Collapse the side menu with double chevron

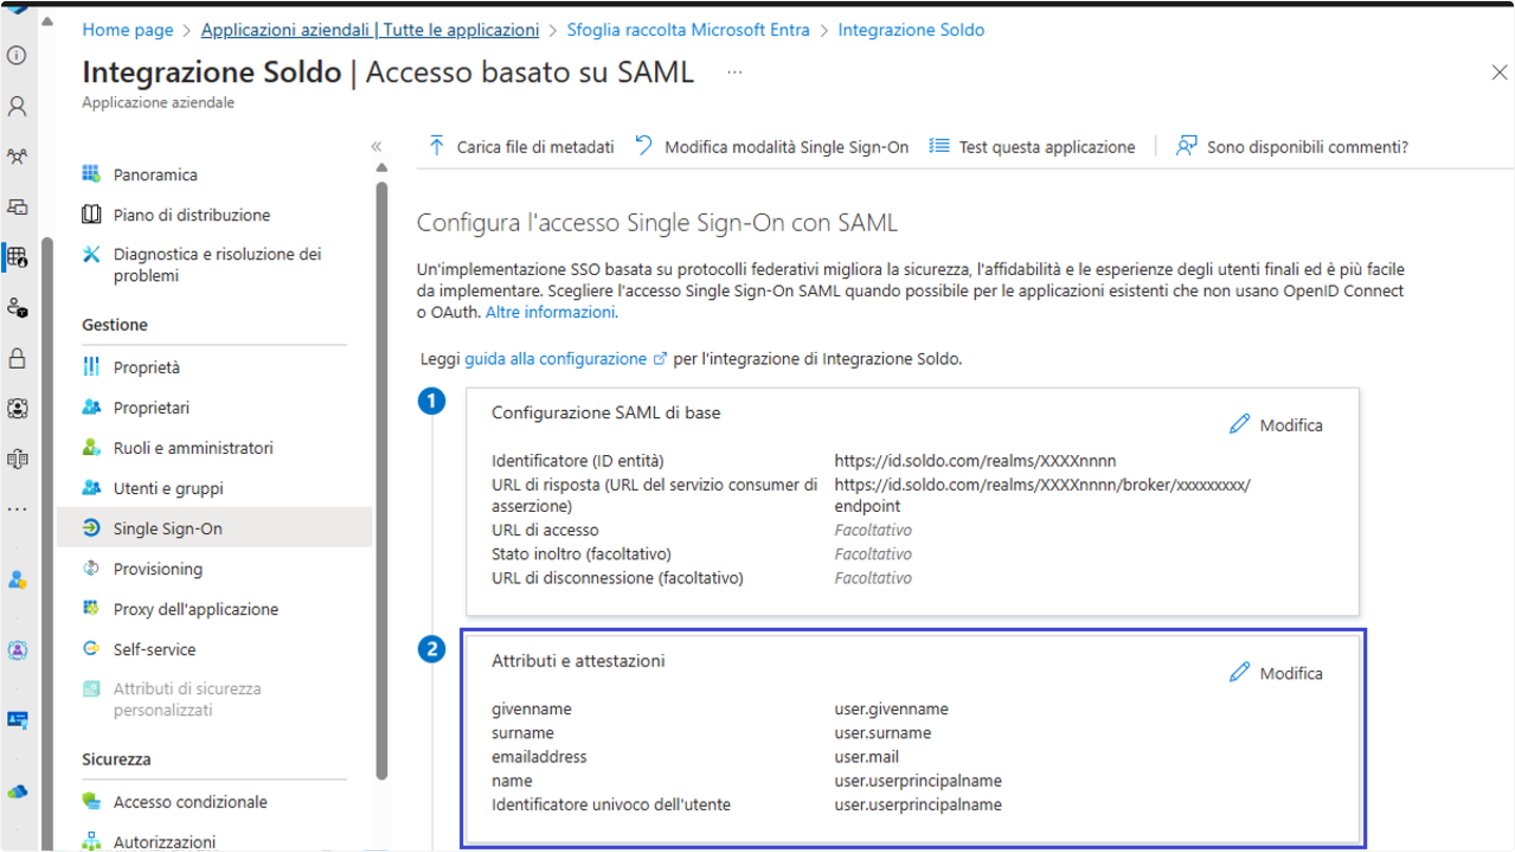pos(376,146)
